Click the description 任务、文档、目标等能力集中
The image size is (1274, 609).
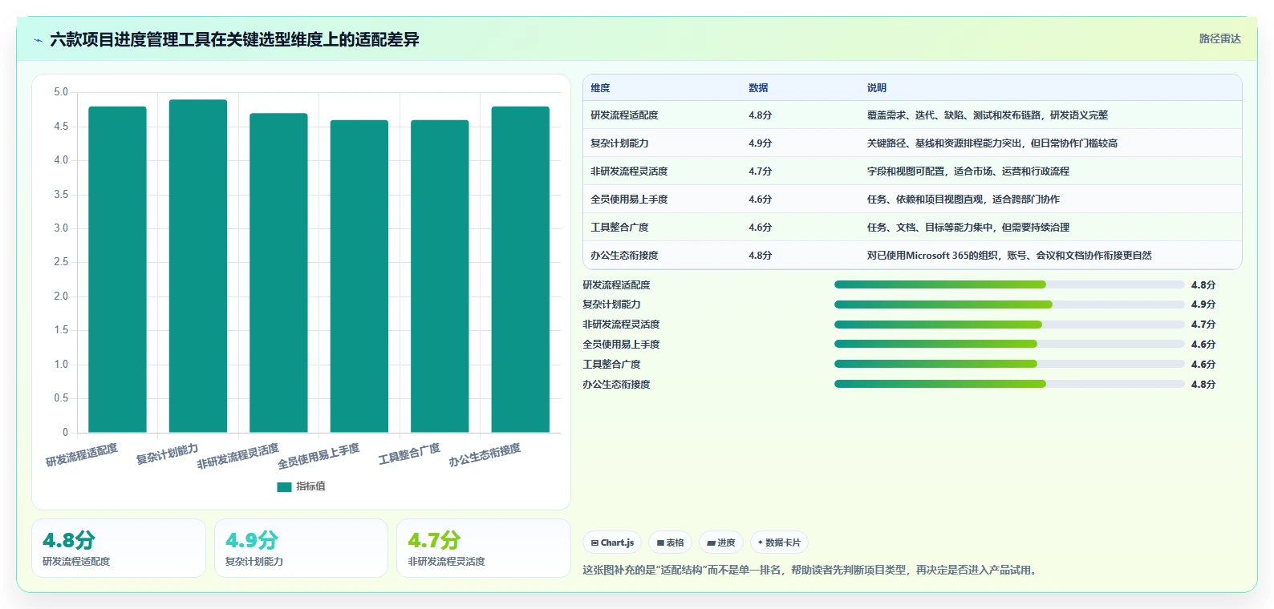(968, 228)
